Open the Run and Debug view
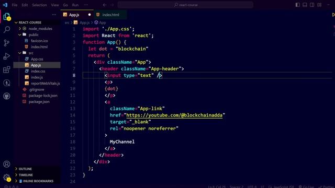This screenshot has height=188, width=335. pyautogui.click(x=7, y=56)
